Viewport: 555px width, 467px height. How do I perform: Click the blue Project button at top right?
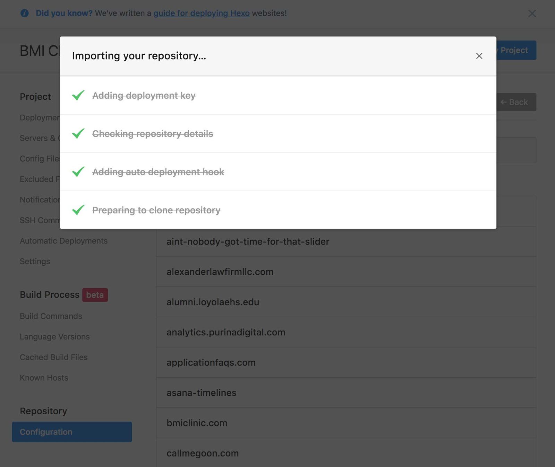pyautogui.click(x=516, y=50)
